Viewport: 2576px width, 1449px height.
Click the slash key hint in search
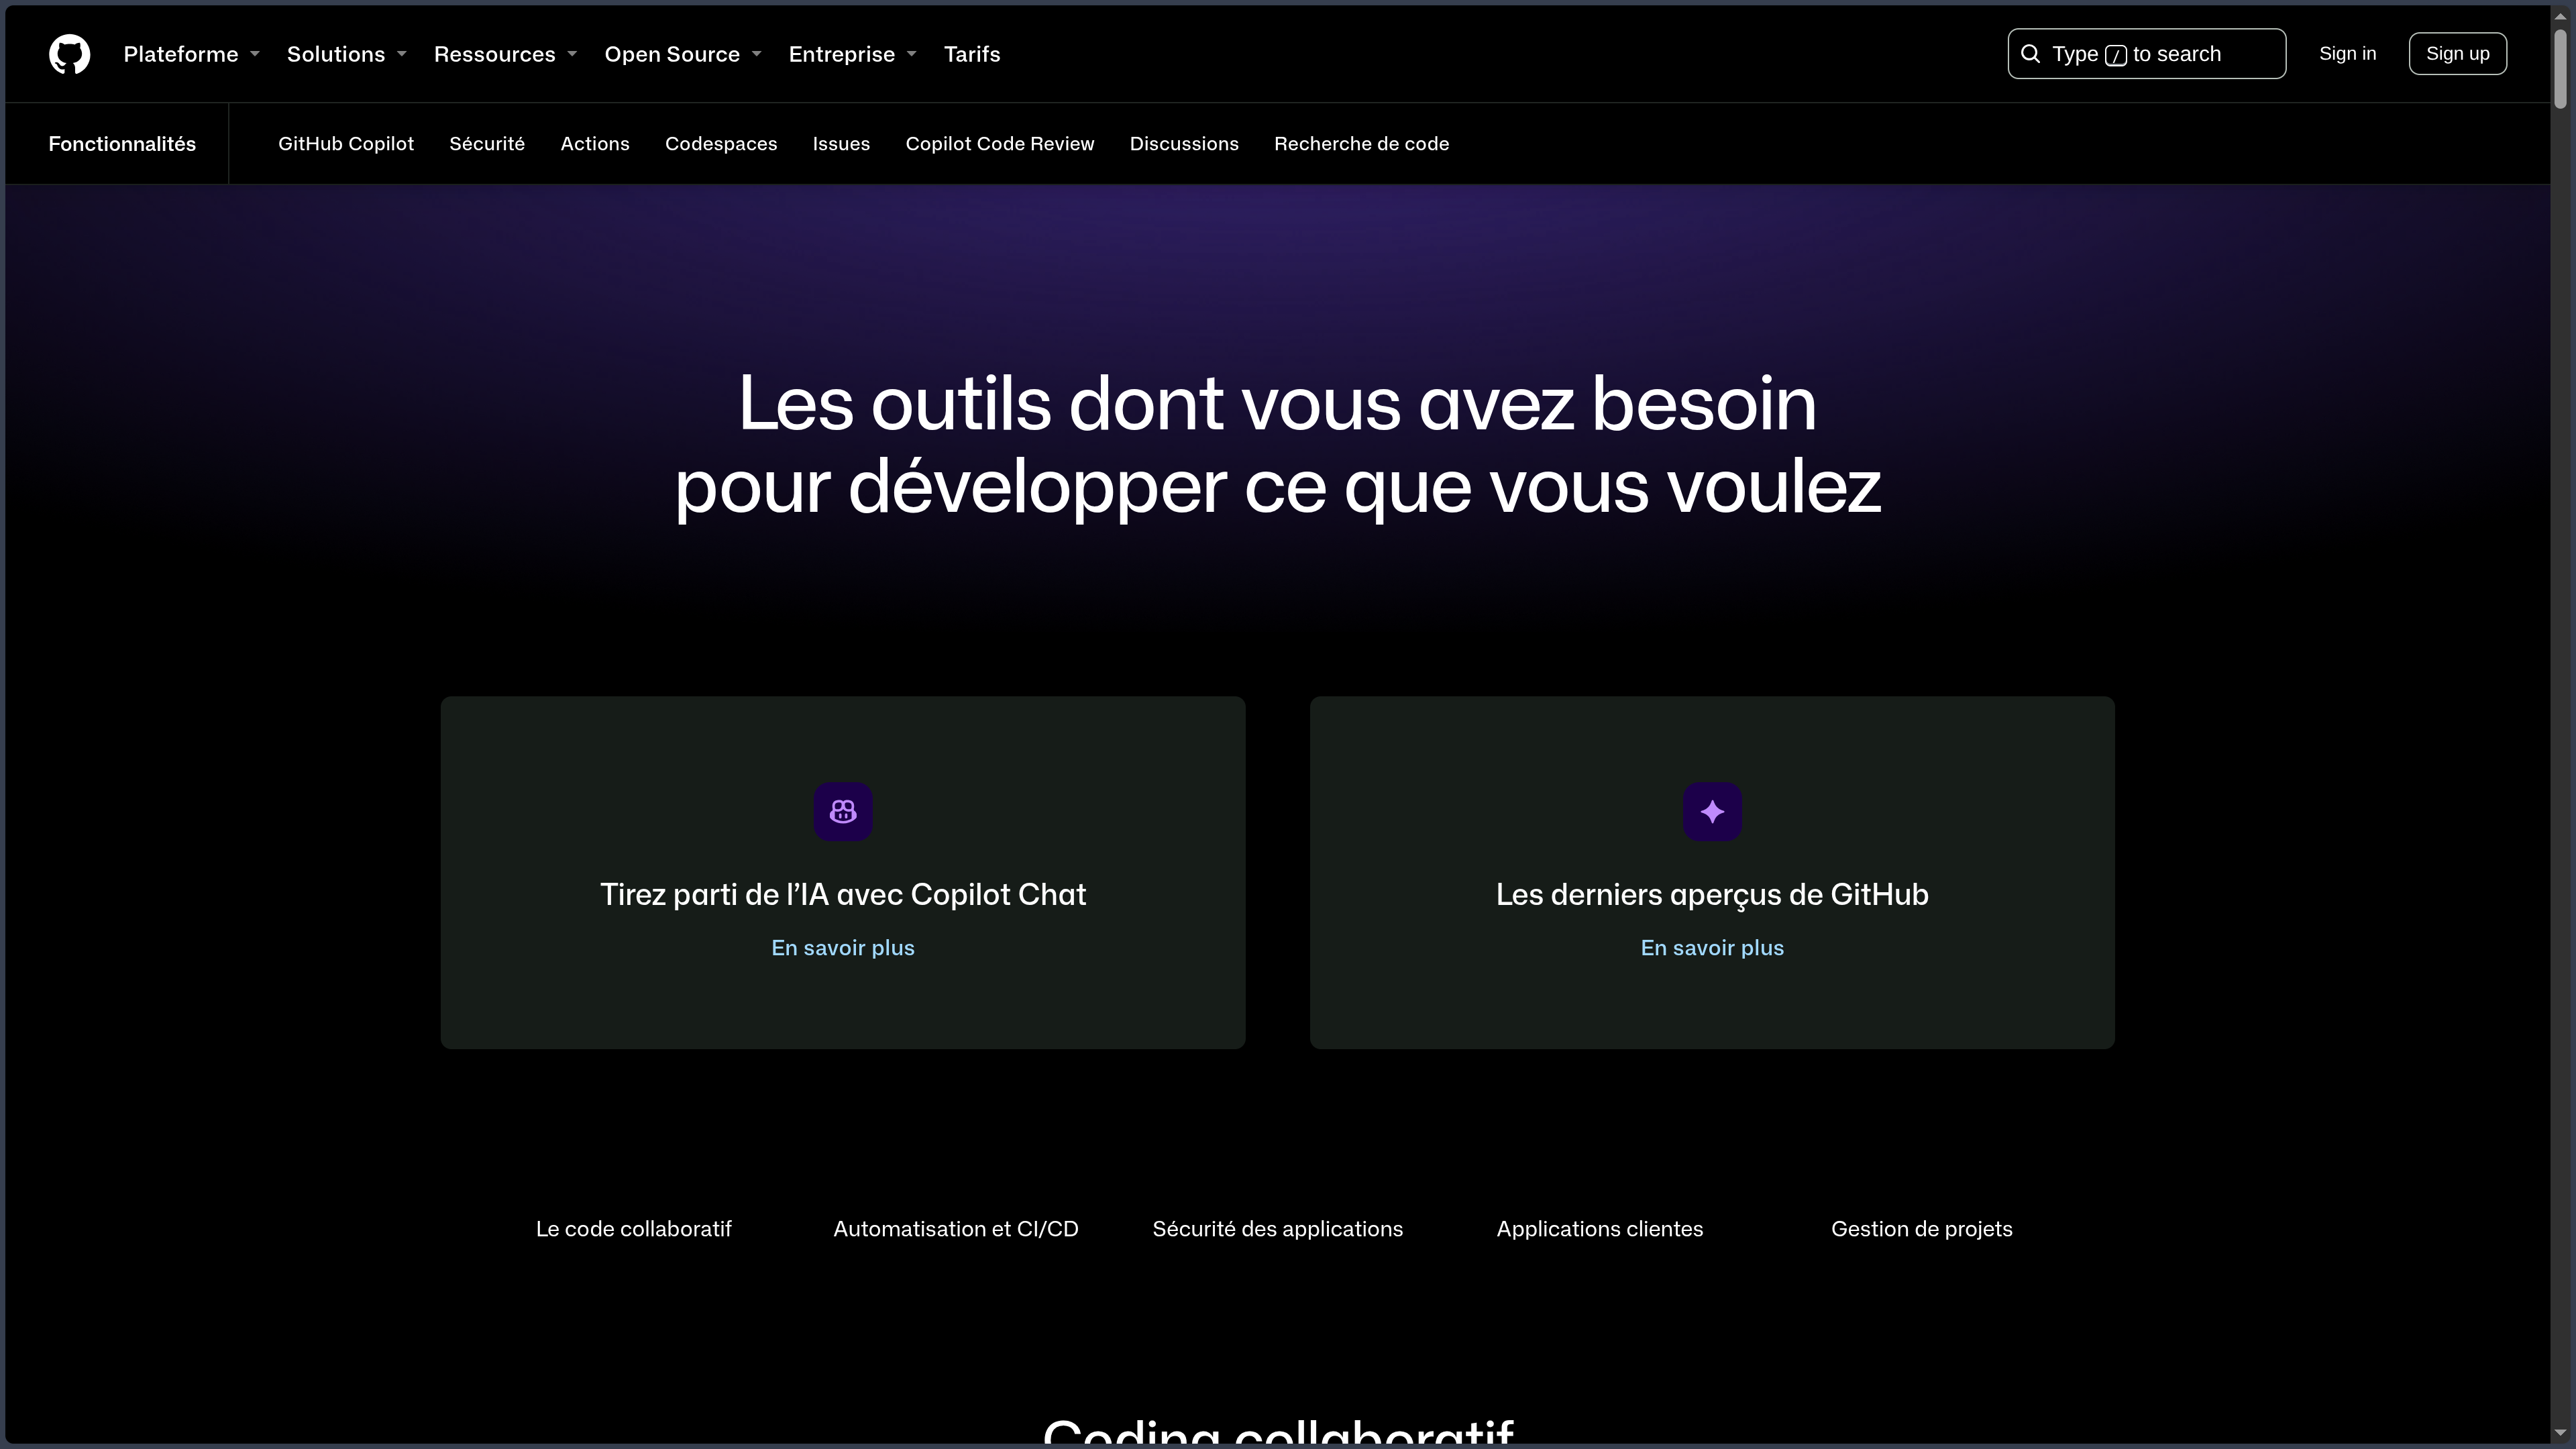[2116, 55]
